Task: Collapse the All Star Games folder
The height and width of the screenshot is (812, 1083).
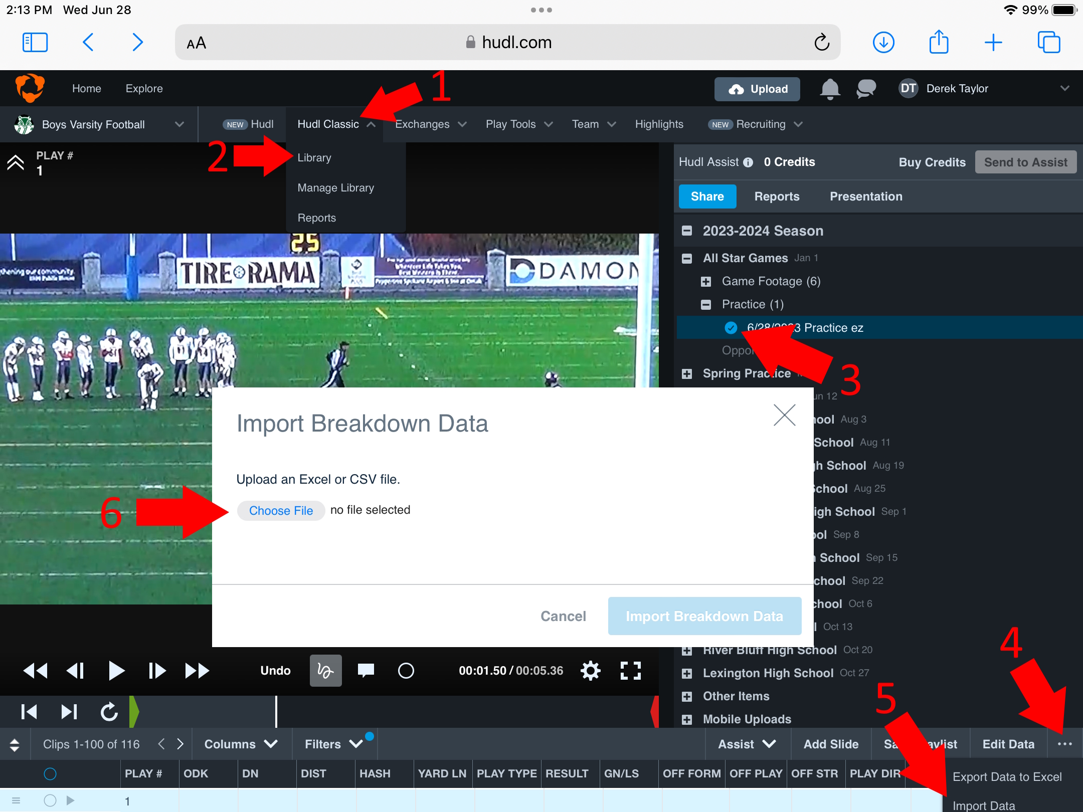Action: point(687,259)
